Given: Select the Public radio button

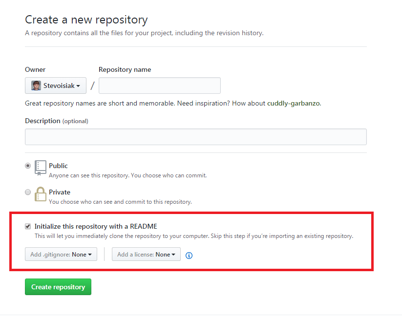Looking at the screenshot, I should [x=28, y=166].
